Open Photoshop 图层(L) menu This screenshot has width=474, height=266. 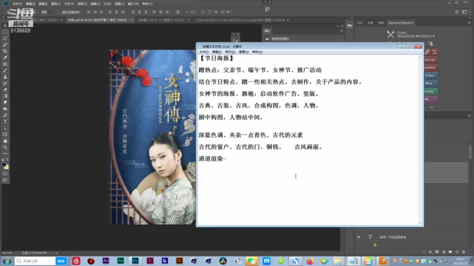click(x=55, y=4)
